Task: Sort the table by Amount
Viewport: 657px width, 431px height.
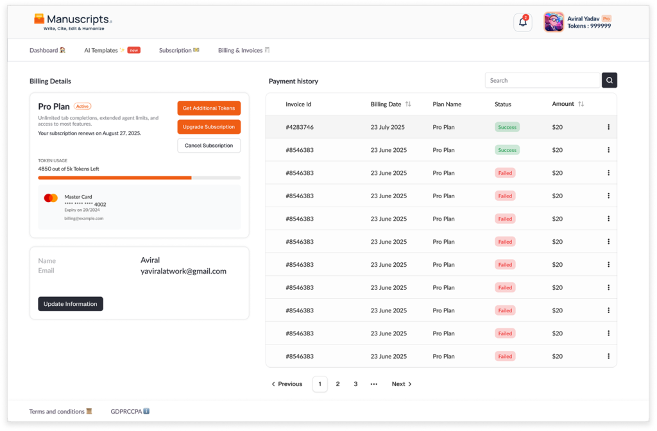Action: [581, 104]
